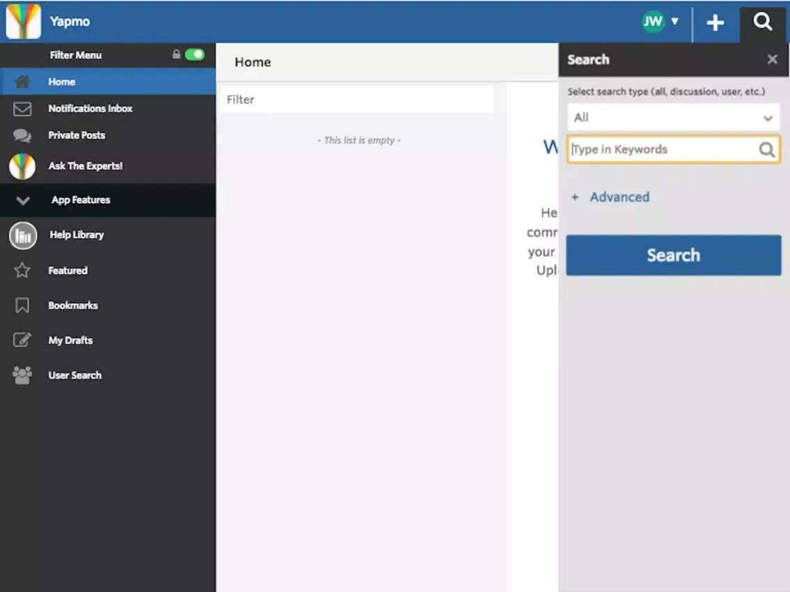790x592 pixels.
Task: Click the Home page heading
Action: pyautogui.click(x=253, y=62)
